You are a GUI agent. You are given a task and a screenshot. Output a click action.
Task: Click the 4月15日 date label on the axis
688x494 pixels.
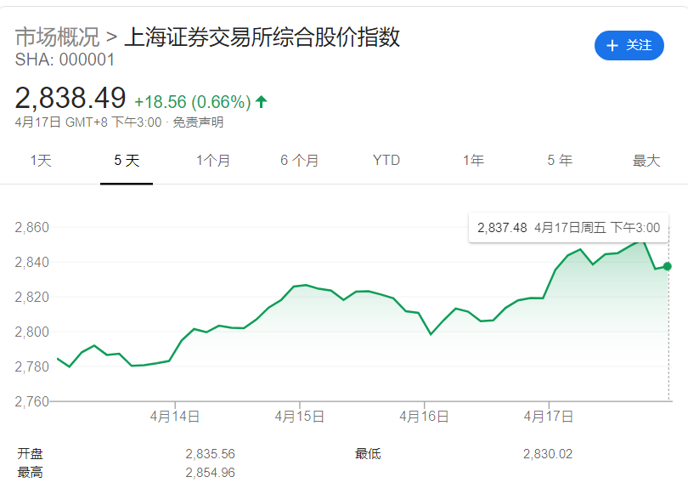(300, 417)
